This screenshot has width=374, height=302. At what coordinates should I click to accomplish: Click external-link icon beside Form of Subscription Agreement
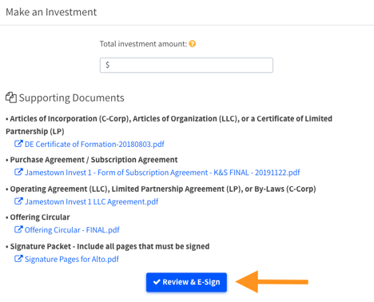[x=18, y=172]
